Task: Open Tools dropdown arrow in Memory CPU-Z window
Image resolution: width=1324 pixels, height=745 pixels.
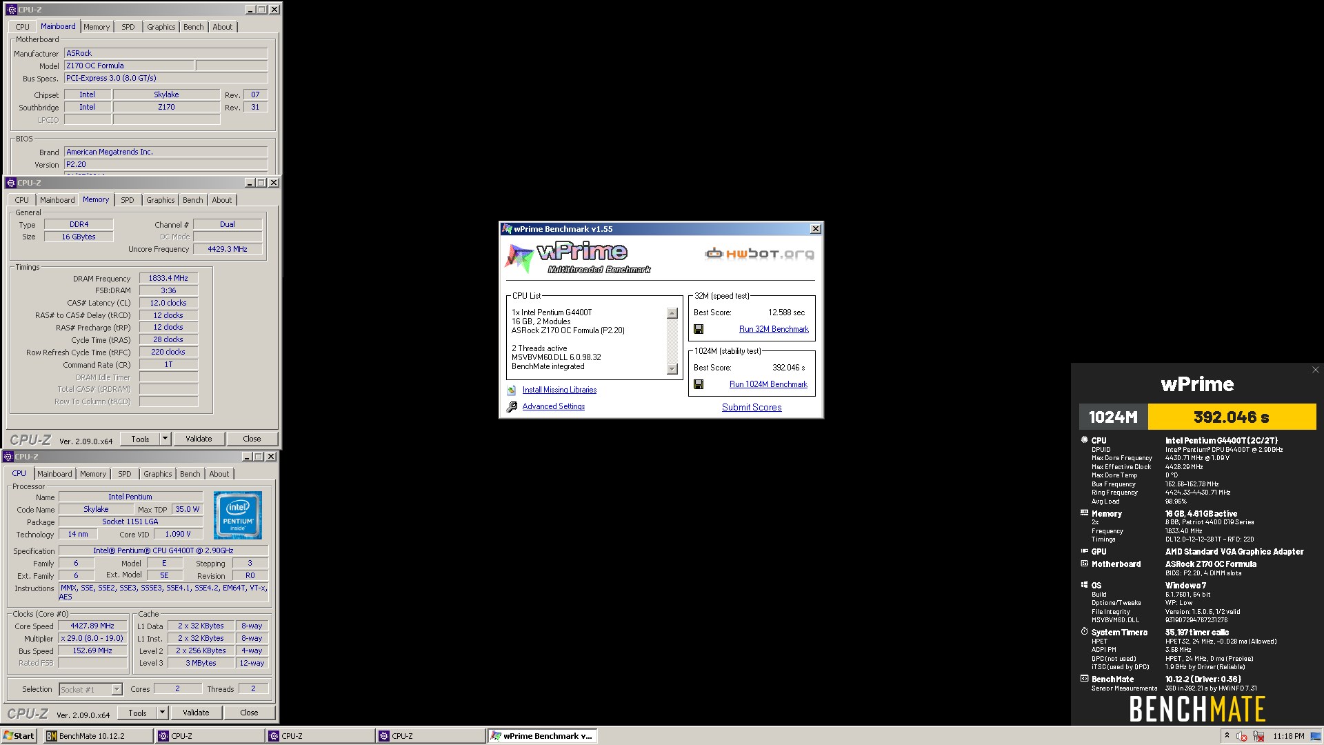Action: click(x=165, y=439)
